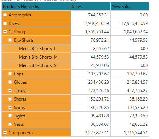Screen dimensions: 159x139
Task: Expand the Caps subcategory
Action: point(10,74)
